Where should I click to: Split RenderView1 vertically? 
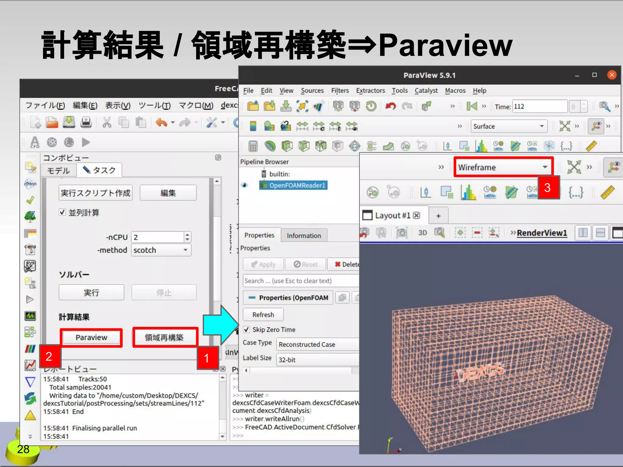(600, 233)
